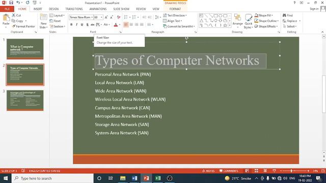Increase font size with the grow icon
The image size is (326, 183).
[x=106, y=17]
